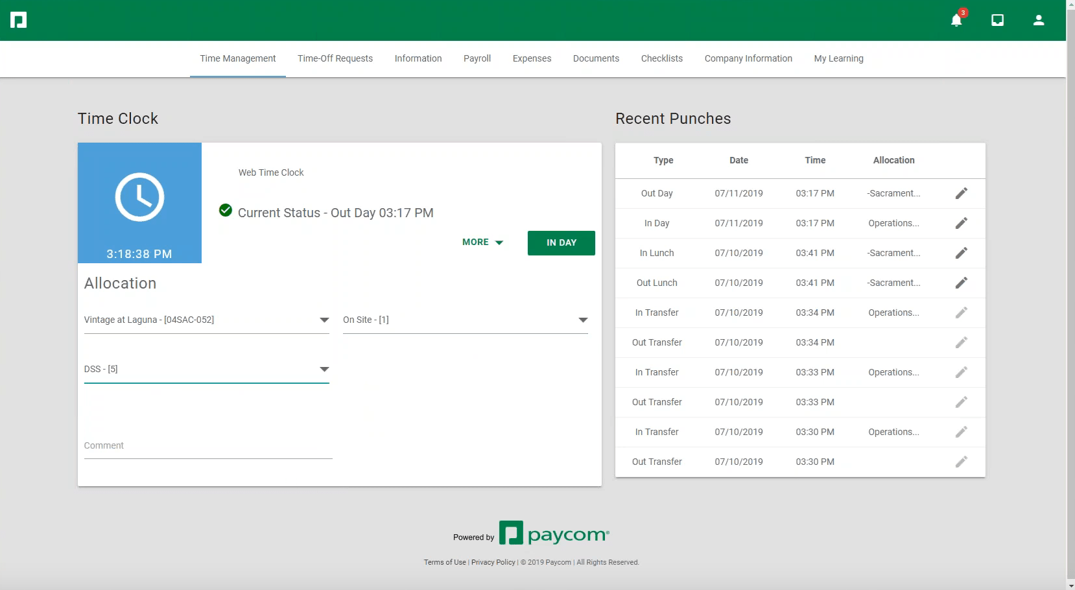Click pencil icon for In Lunch punch
The height and width of the screenshot is (590, 1075).
tap(961, 253)
